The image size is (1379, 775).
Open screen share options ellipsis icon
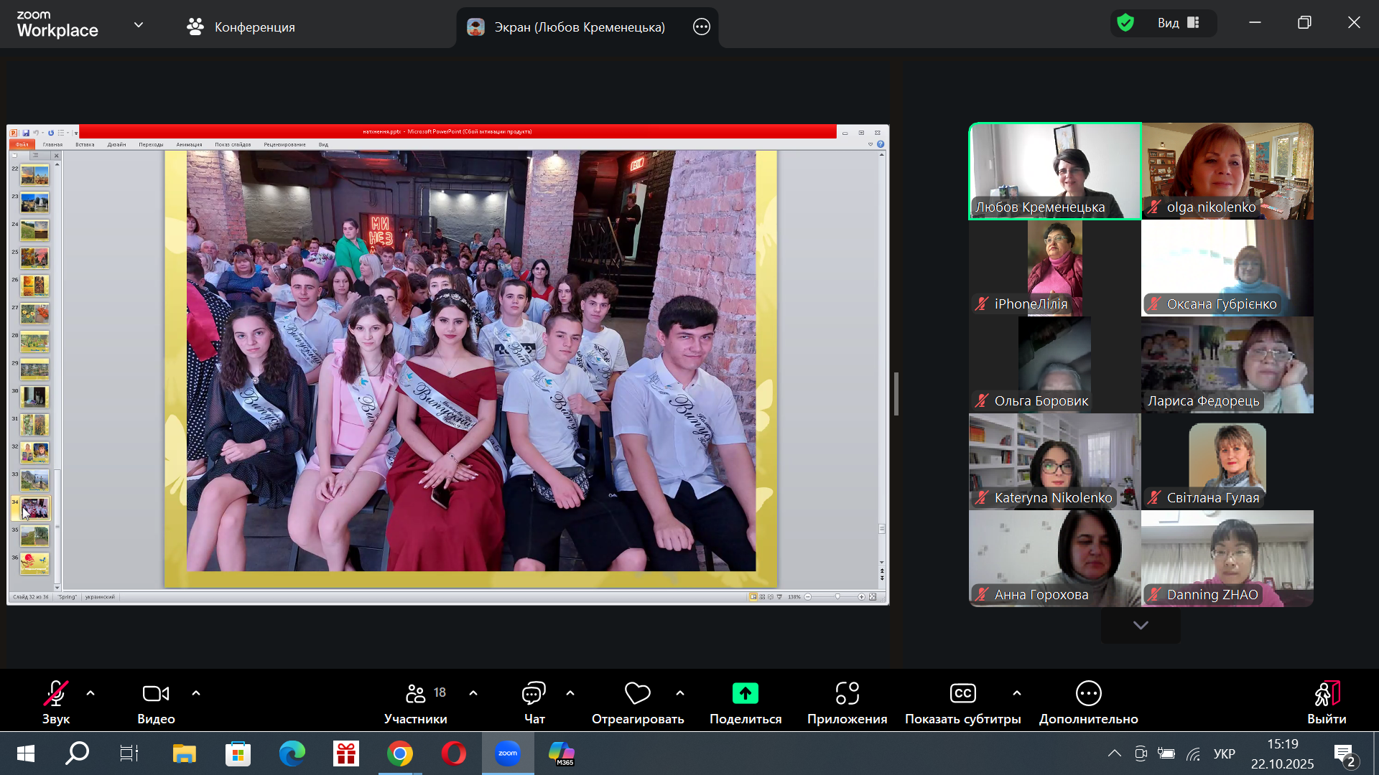pyautogui.click(x=701, y=27)
